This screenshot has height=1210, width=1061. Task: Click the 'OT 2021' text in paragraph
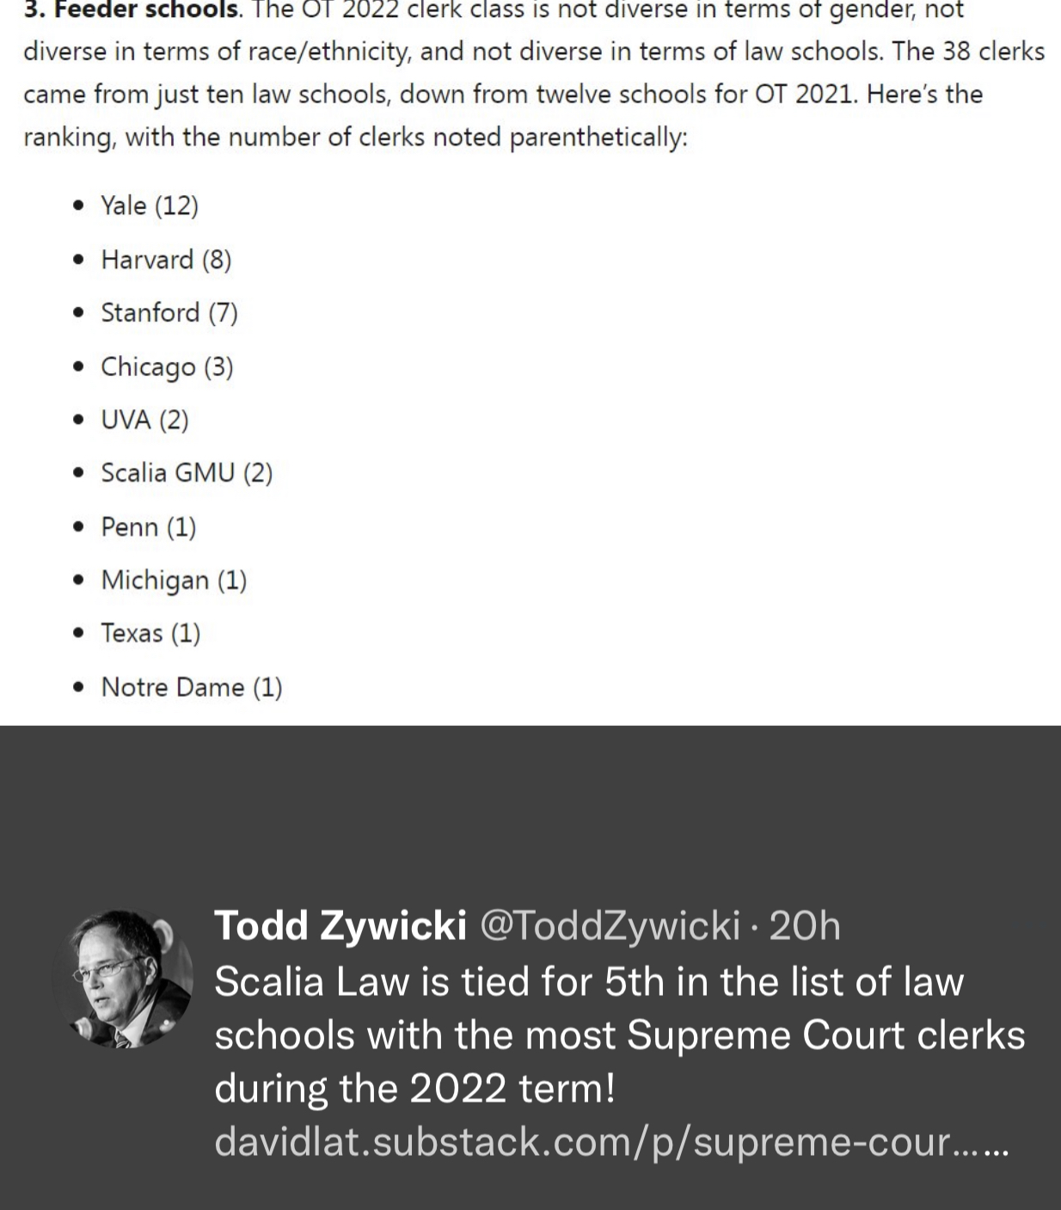[x=805, y=94]
